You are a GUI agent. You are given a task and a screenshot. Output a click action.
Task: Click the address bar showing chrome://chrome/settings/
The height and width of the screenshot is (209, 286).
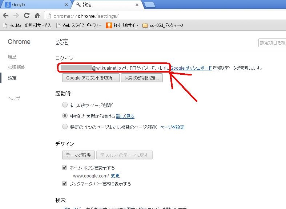[165, 16]
